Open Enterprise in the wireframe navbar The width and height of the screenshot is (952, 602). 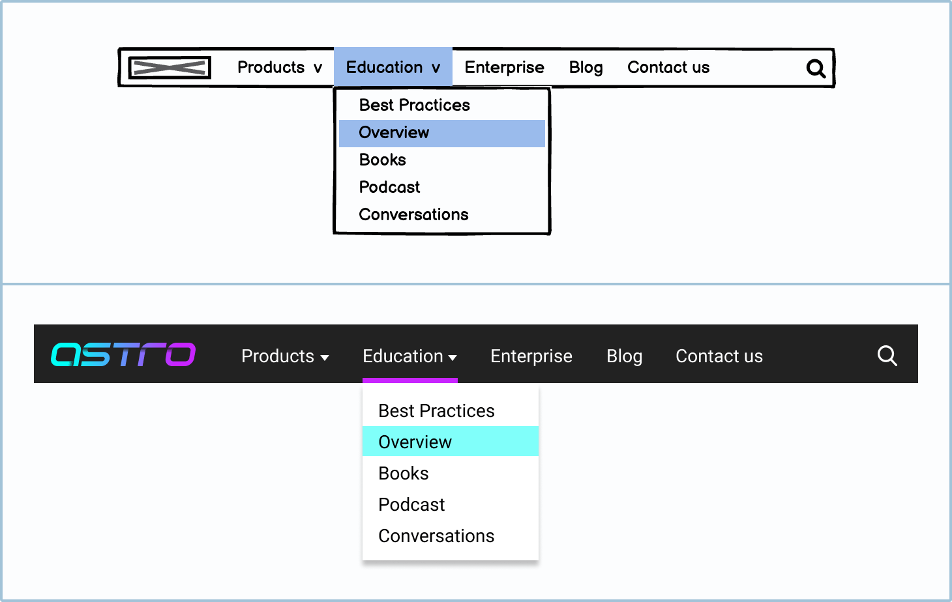pyautogui.click(x=504, y=68)
